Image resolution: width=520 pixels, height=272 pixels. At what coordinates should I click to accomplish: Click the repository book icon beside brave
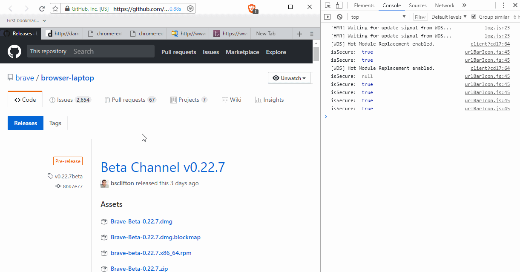tap(10, 78)
